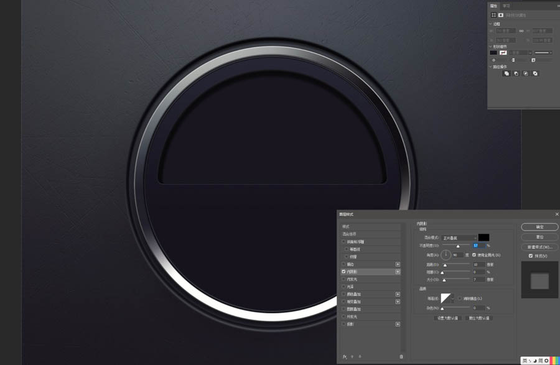The image size is (560, 365).
Task: Open the stroke line style dropdown in Properties
Action: click(543, 53)
